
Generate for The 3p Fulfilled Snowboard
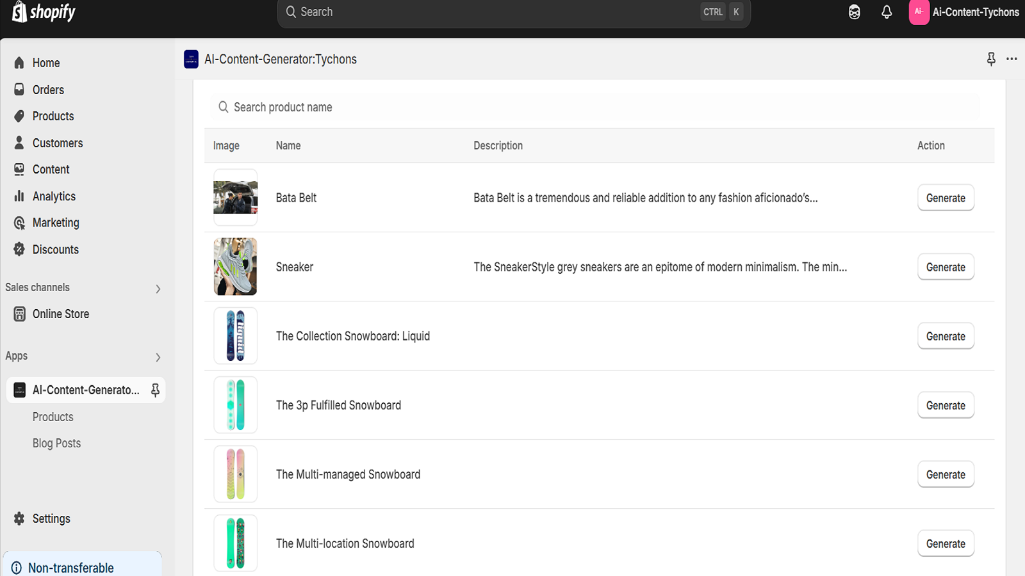[946, 405]
